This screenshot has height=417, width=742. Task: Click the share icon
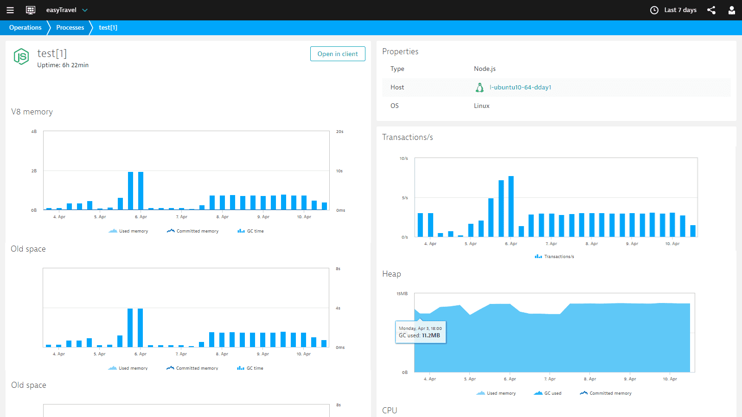(x=711, y=10)
